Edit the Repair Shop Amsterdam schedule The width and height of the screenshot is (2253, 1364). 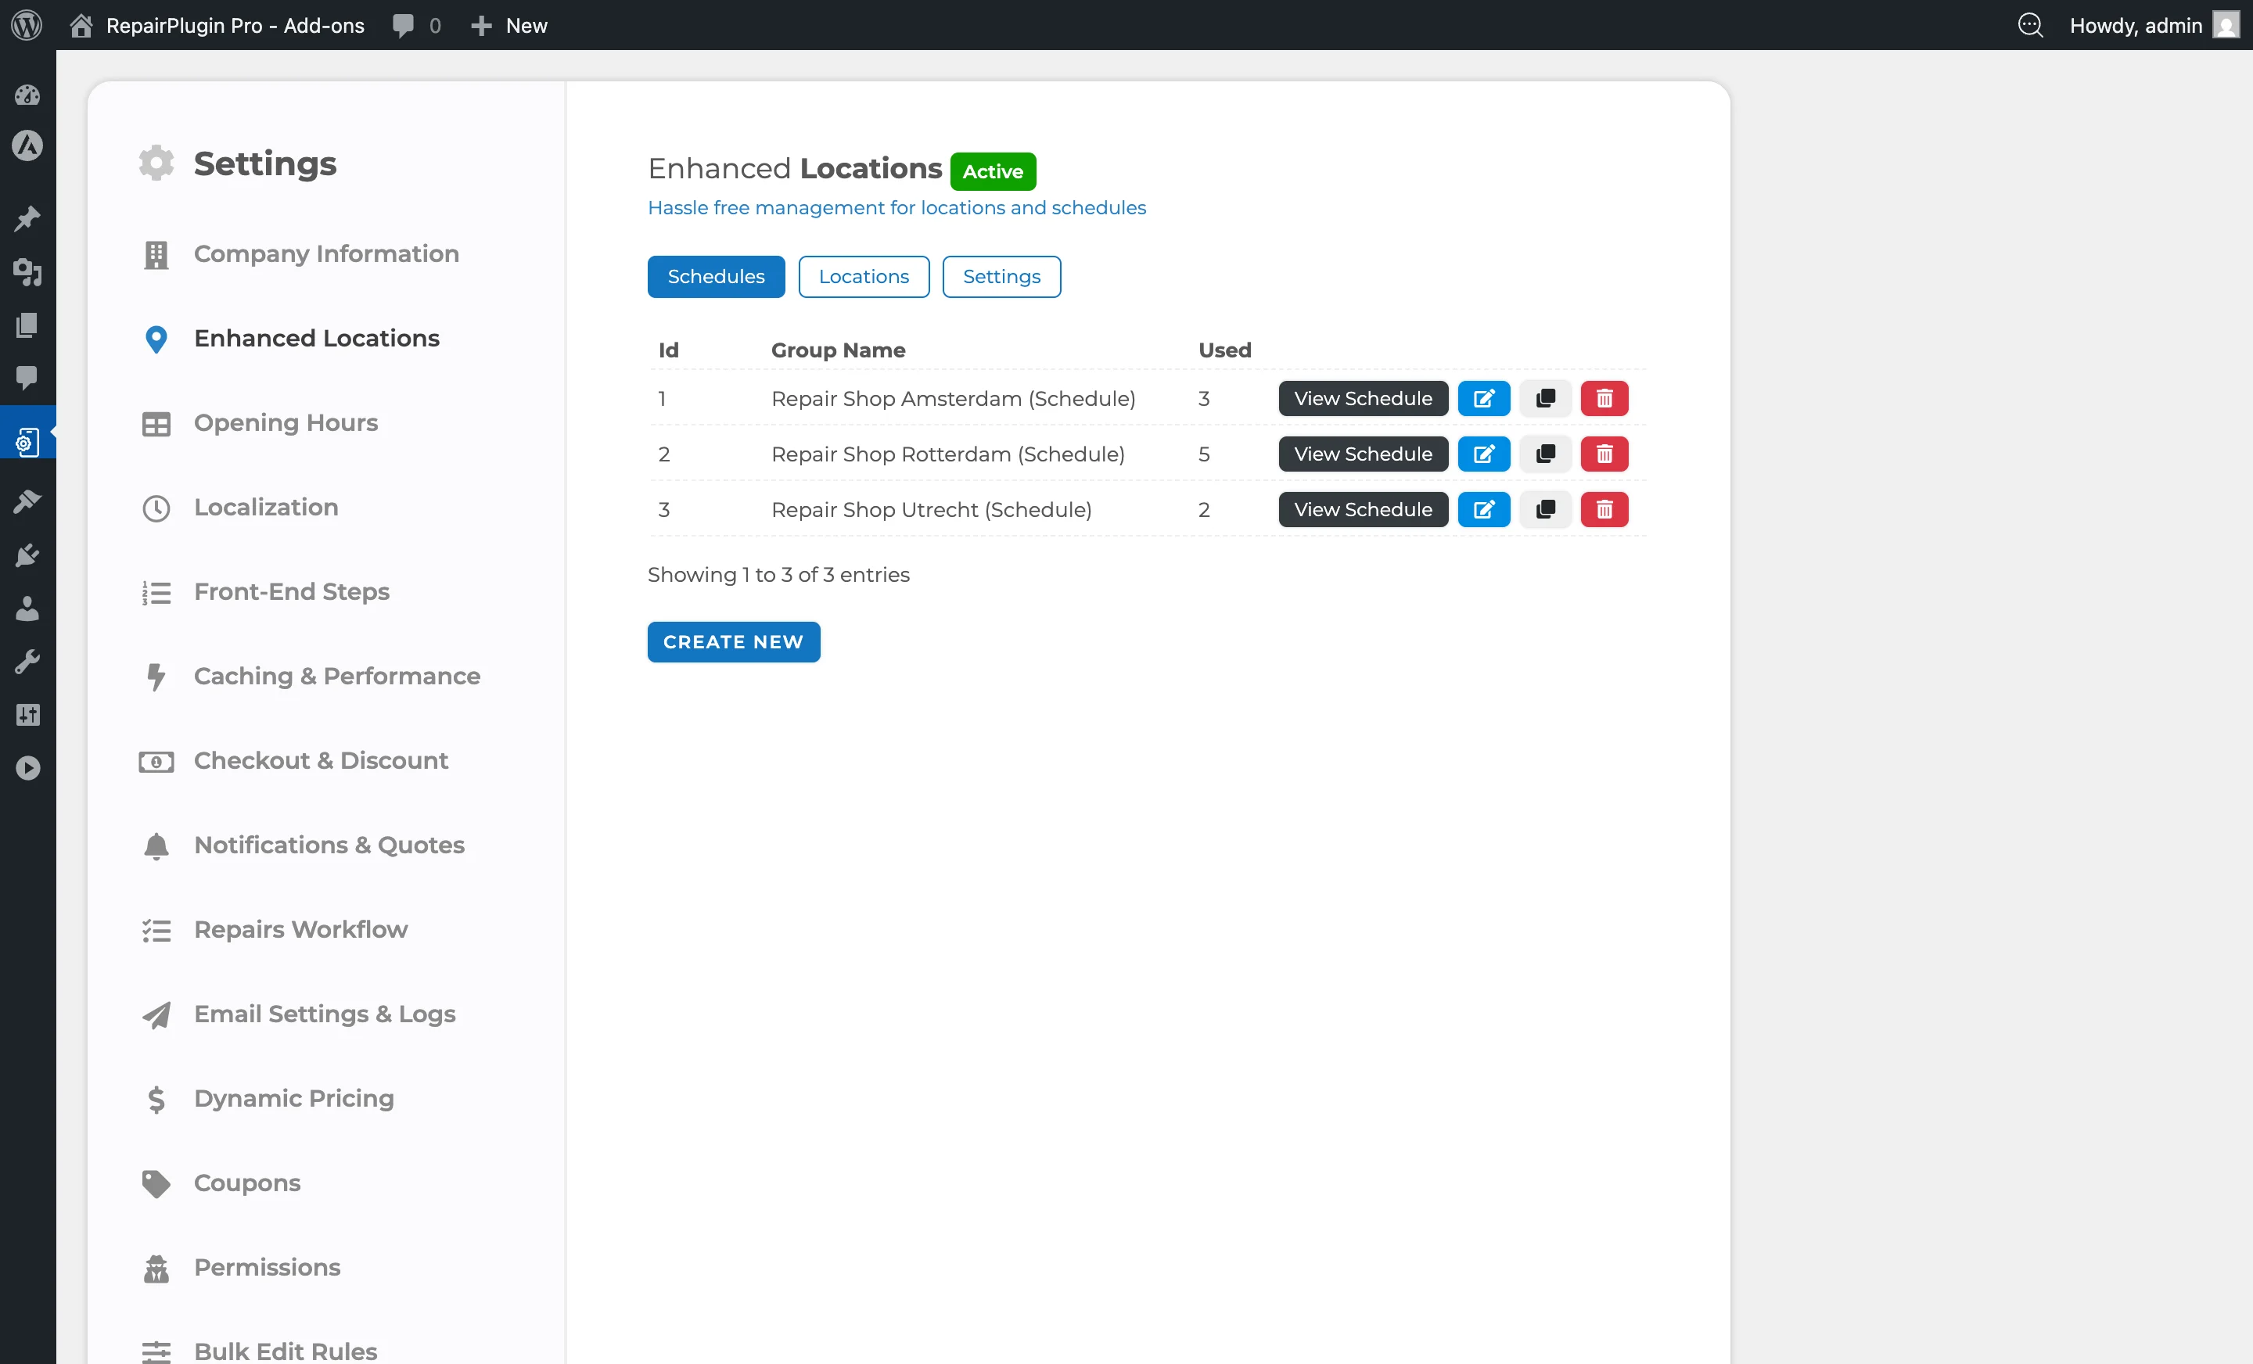point(1483,397)
